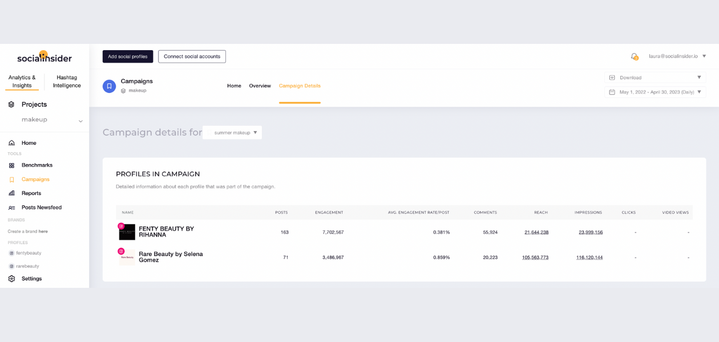
Task: Open the summer makeup campaign dropdown
Action: [232, 133]
